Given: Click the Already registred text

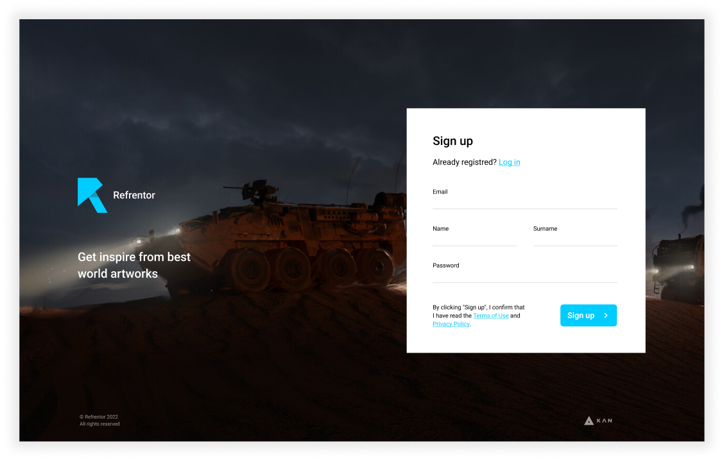Looking at the screenshot, I should click(465, 162).
